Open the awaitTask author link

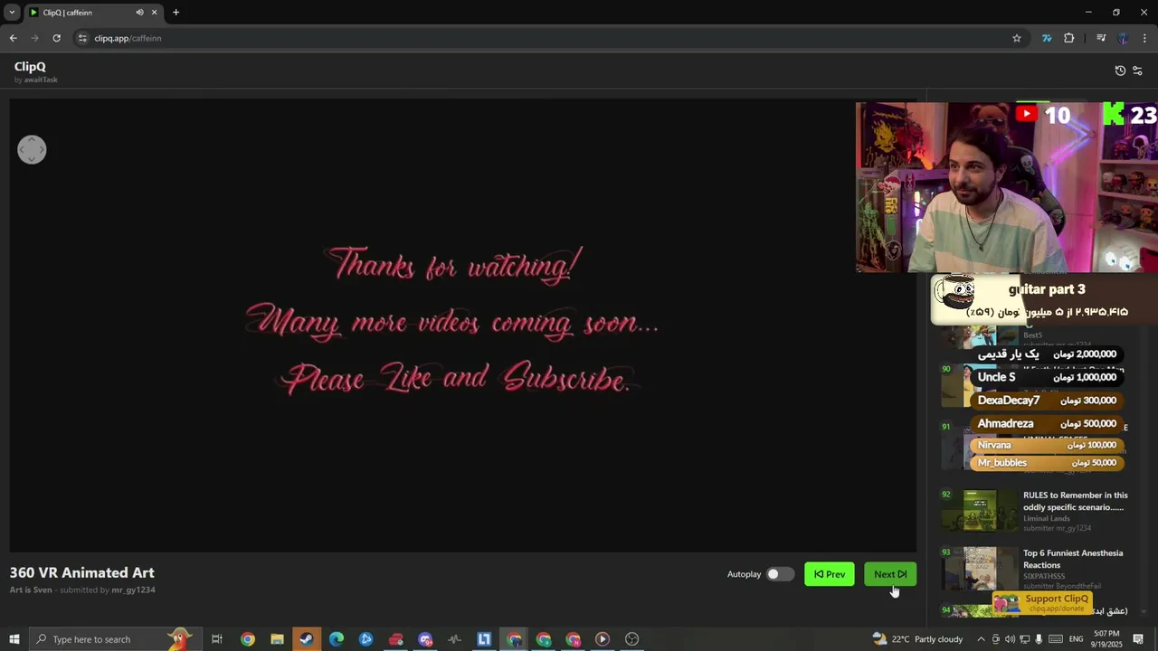point(41,80)
